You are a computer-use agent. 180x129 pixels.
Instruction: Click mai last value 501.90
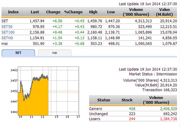pos(39,44)
